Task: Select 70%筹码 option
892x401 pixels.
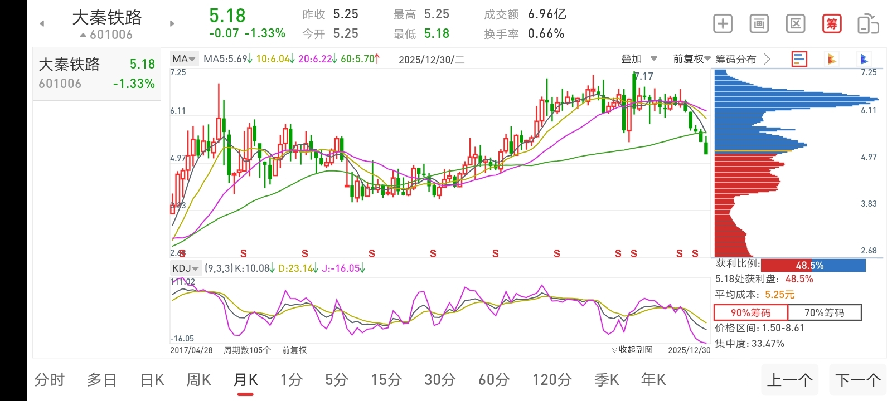Action: [x=825, y=312]
